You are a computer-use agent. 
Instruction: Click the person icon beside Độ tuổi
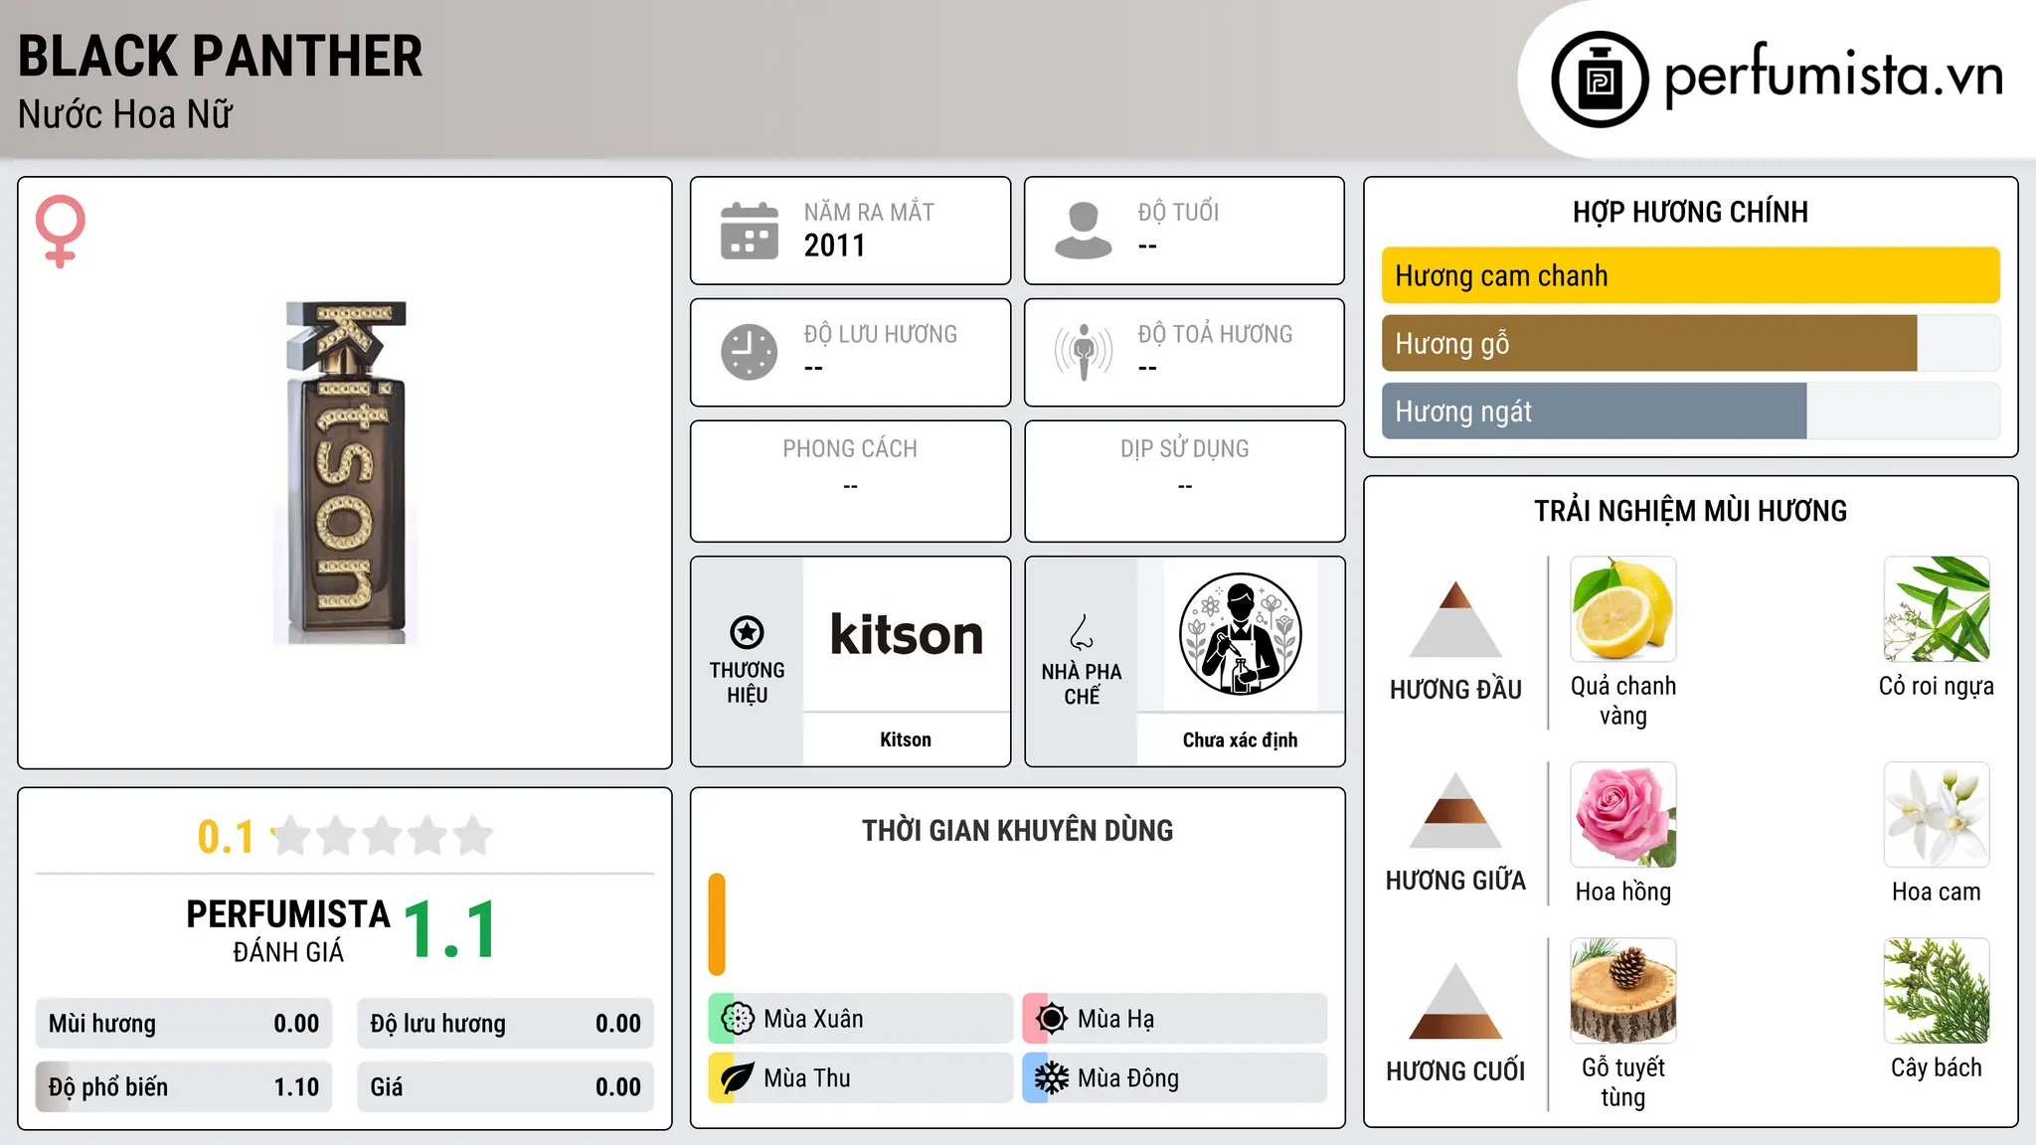click(1084, 231)
